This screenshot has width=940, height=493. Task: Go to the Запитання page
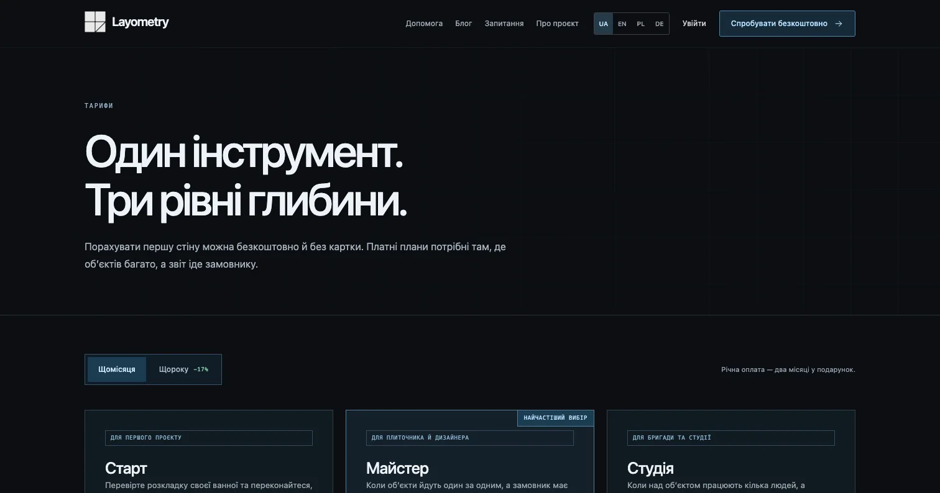(x=504, y=24)
